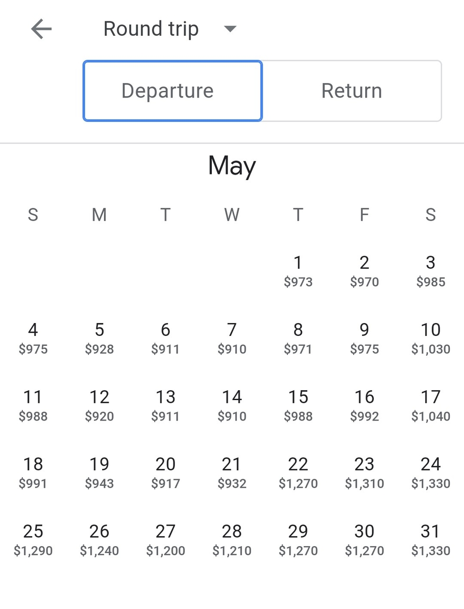Switch to the Return tab
The height and width of the screenshot is (609, 464).
[351, 91]
